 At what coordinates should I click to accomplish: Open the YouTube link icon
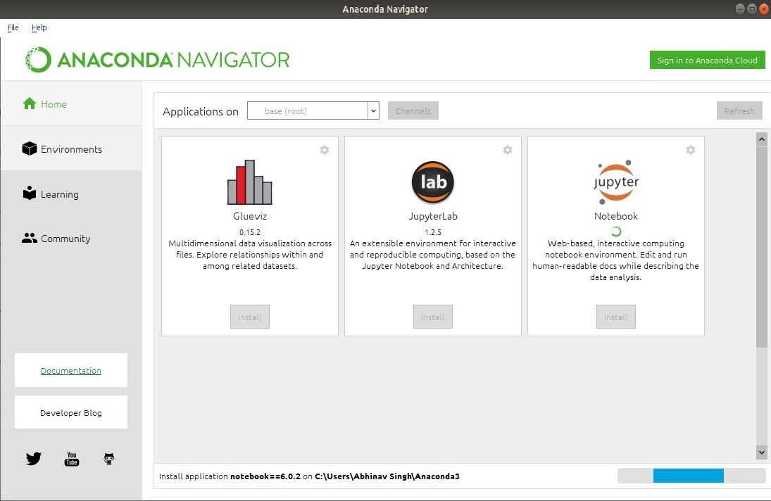72,459
